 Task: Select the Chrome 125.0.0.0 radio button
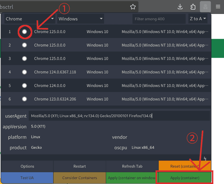click(25, 31)
